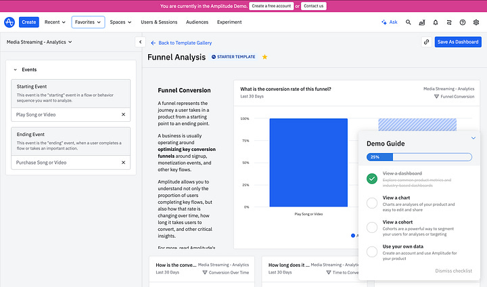Image resolution: width=487 pixels, height=287 pixels.
Task: Click the Purchase Song or Video event field
Action: (x=71, y=162)
